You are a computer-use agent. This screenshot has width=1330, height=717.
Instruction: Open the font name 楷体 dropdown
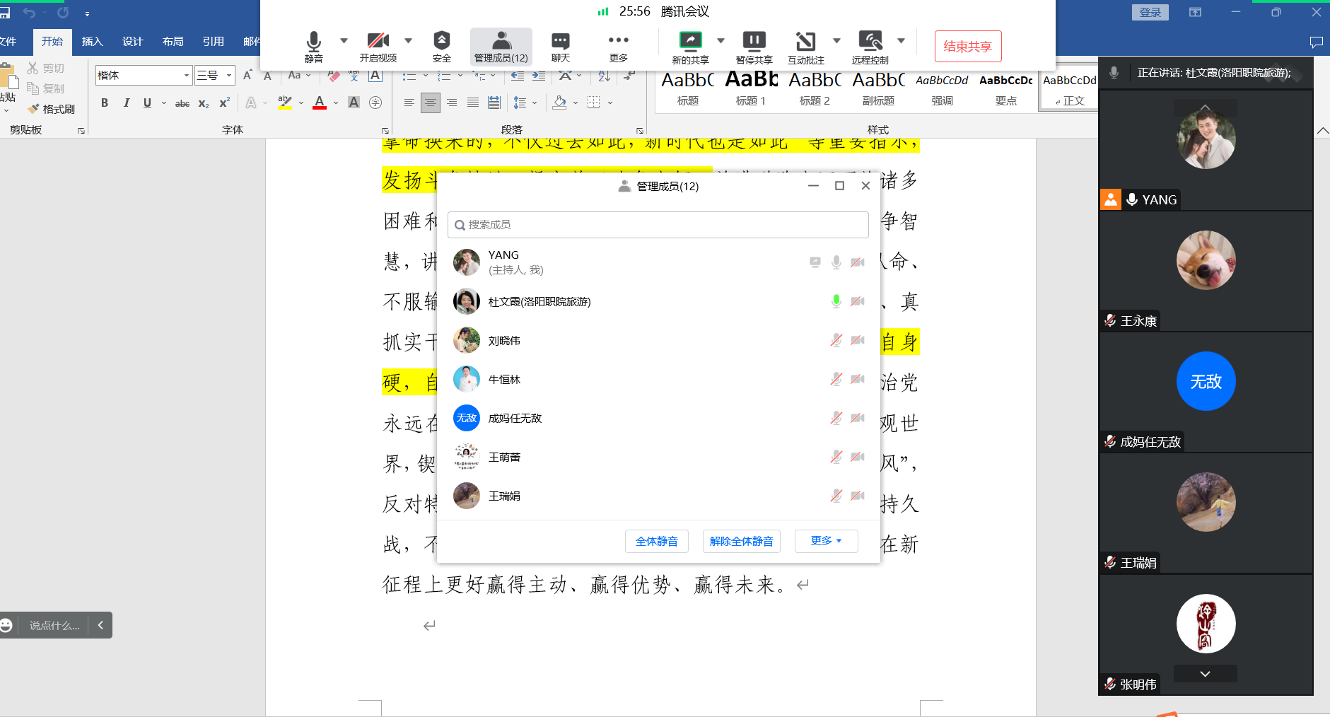(187, 75)
